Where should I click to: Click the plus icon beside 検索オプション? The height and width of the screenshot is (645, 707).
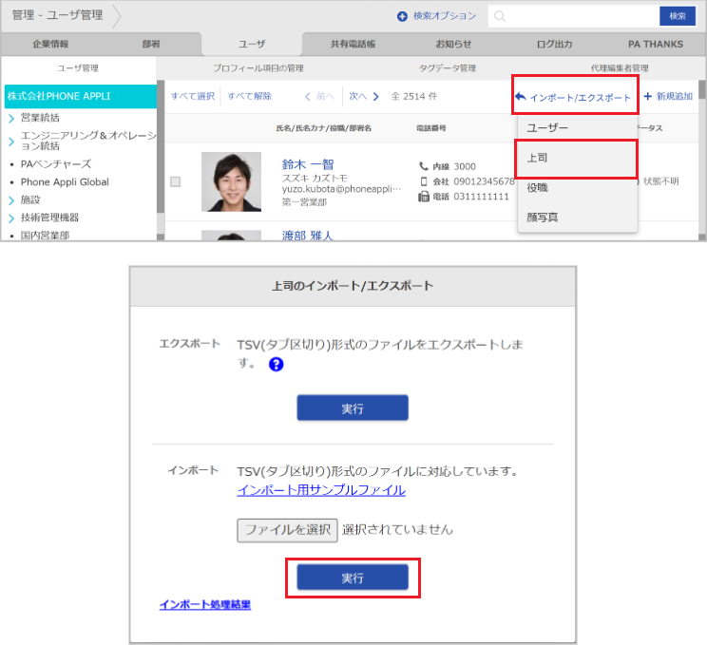402,16
